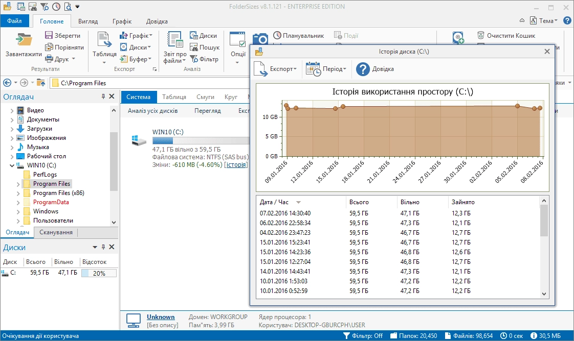Expand the Program Files (x86) node
Image resolution: width=574 pixels, height=341 pixels.
pos(18,193)
